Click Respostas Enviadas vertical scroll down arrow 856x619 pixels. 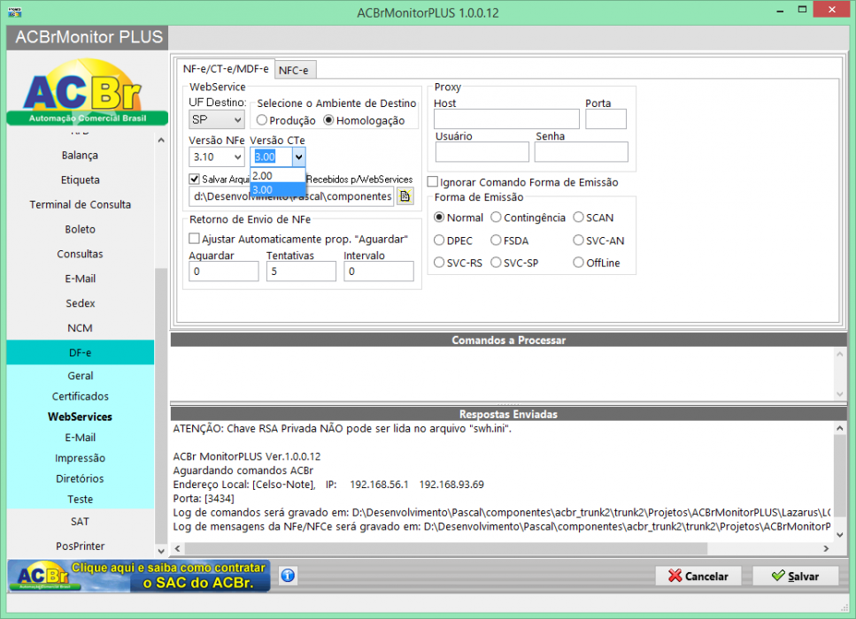[839, 534]
